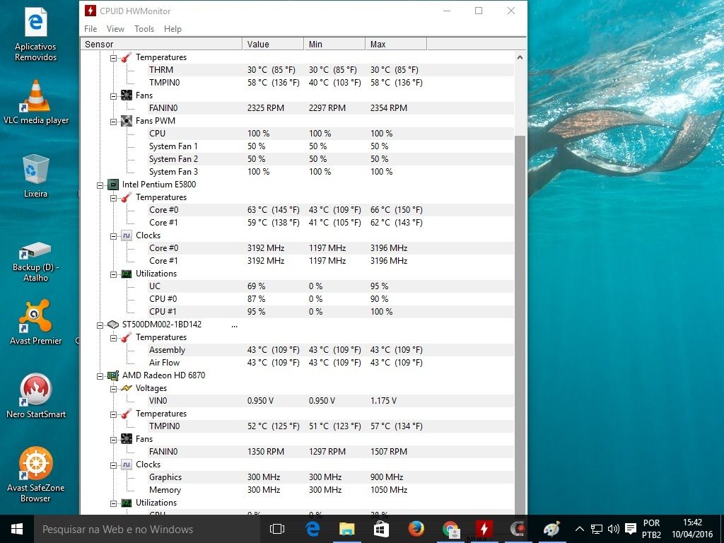The image size is (724, 543).
Task: Click the Value column header
Action: tap(273, 44)
